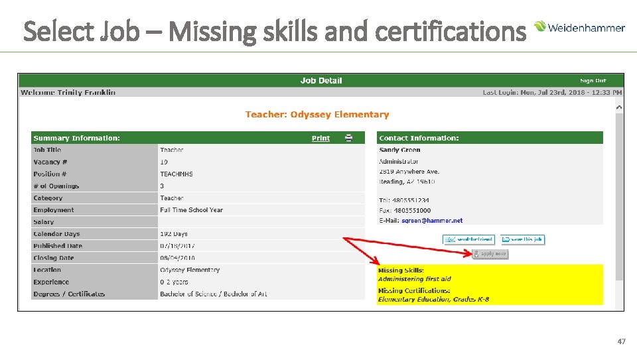Select the Vacancy # value
Screen dimensions: 637x358
click(164, 162)
